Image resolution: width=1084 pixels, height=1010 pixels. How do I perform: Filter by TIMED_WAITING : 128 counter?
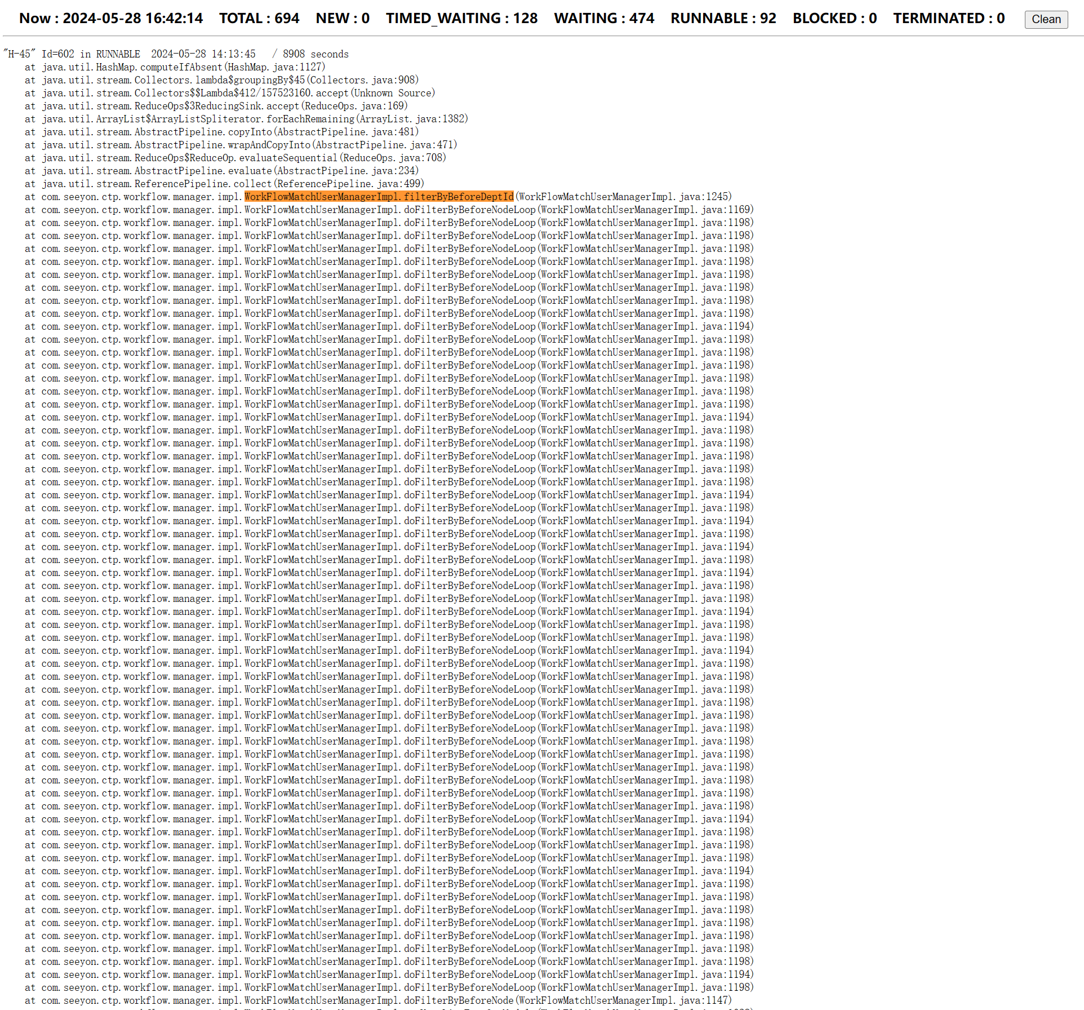(x=461, y=19)
